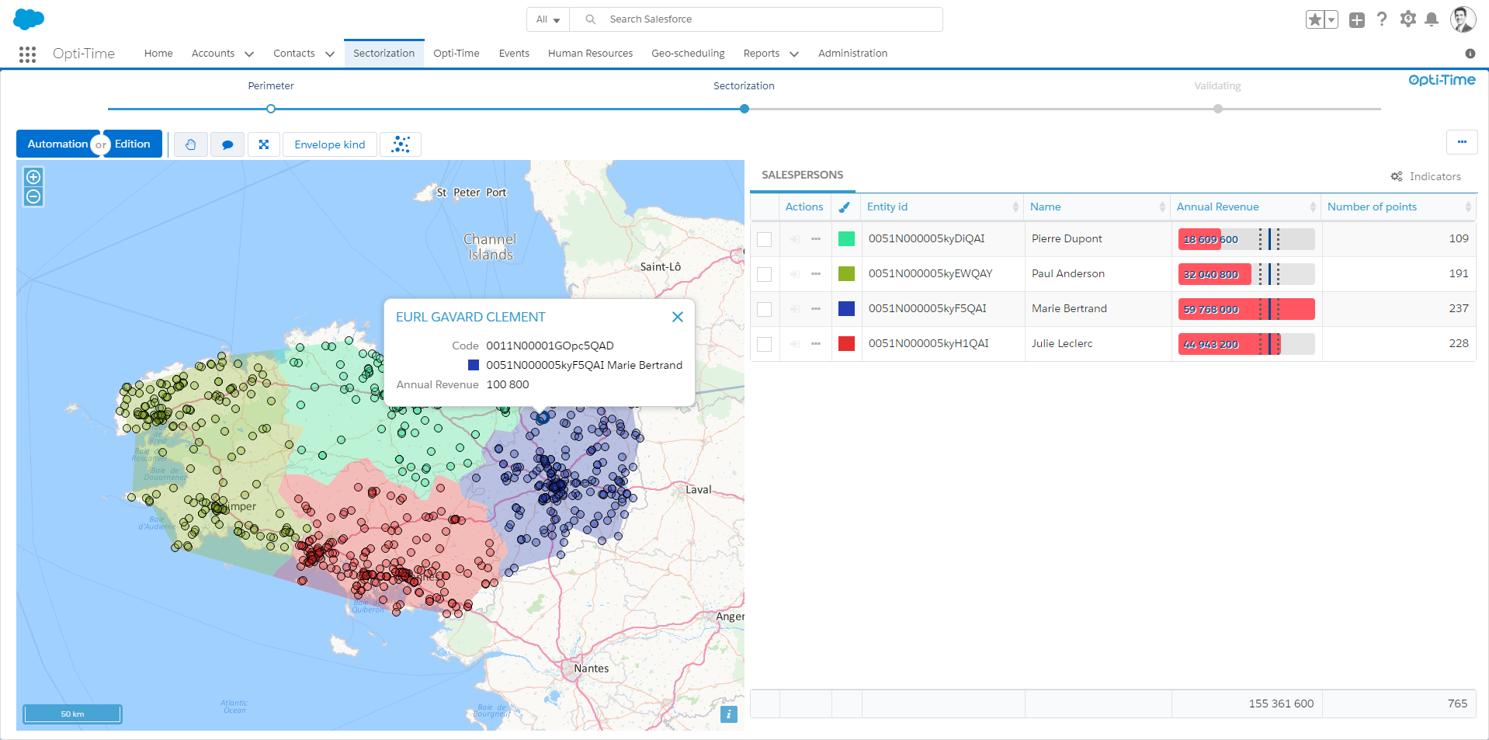
Task: Open the All search scope dropdown
Action: [548, 19]
